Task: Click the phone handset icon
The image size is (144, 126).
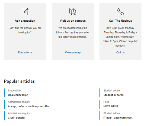Action: (x=120, y=12)
